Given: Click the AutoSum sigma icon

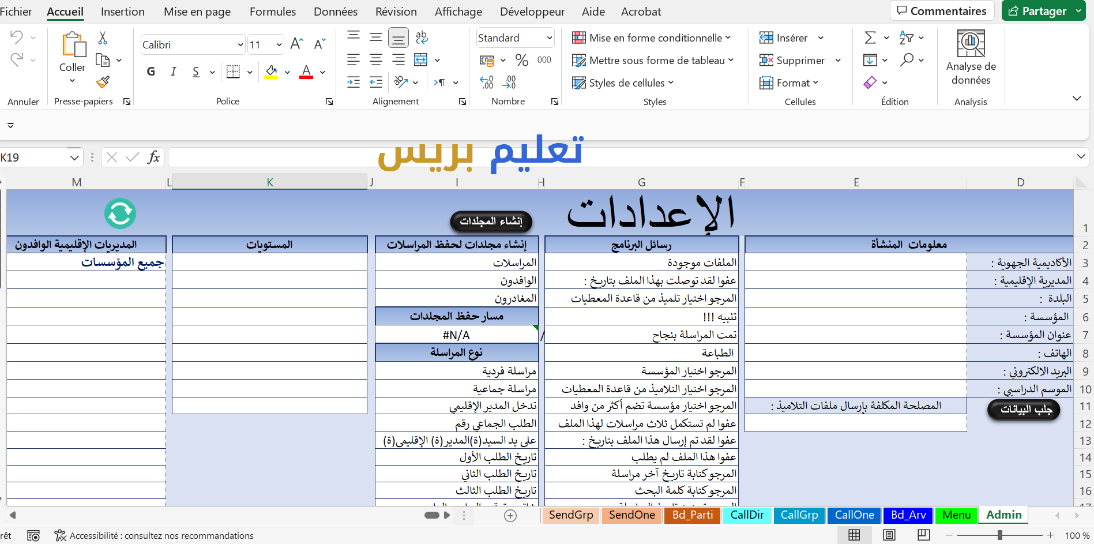Looking at the screenshot, I should 870,38.
